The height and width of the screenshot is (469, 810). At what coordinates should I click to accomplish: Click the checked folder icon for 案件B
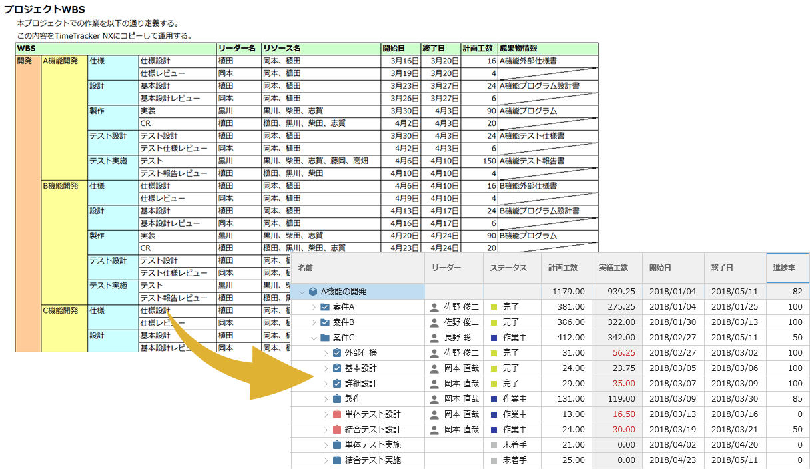tap(325, 322)
